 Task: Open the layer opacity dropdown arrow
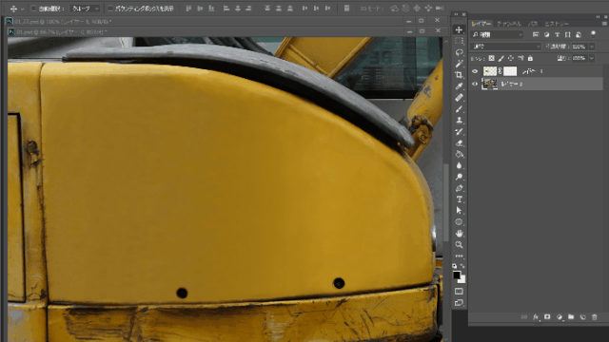[x=592, y=47]
